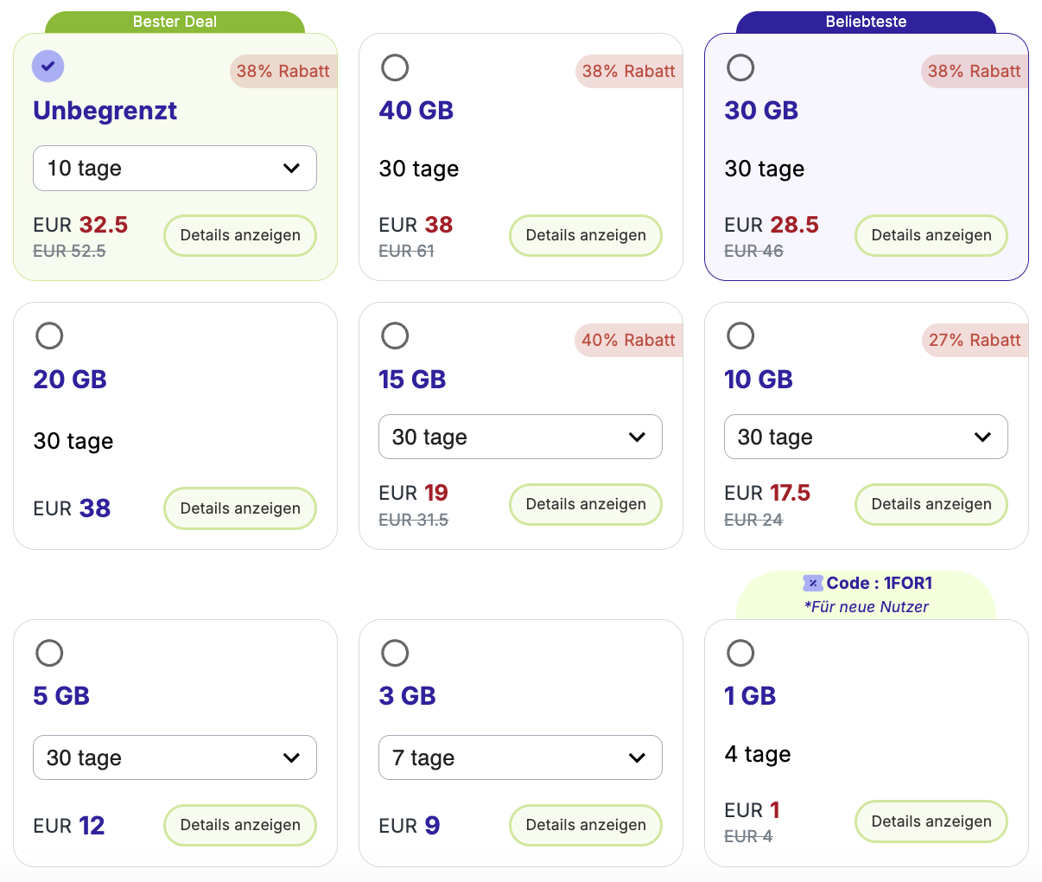Screen dimensions: 1042x882
Task: Pick the 1 GB plan radio button
Action: click(x=740, y=653)
